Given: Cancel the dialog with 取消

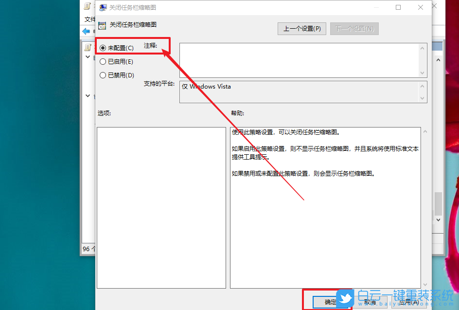Looking at the screenshot, I should (x=369, y=302).
